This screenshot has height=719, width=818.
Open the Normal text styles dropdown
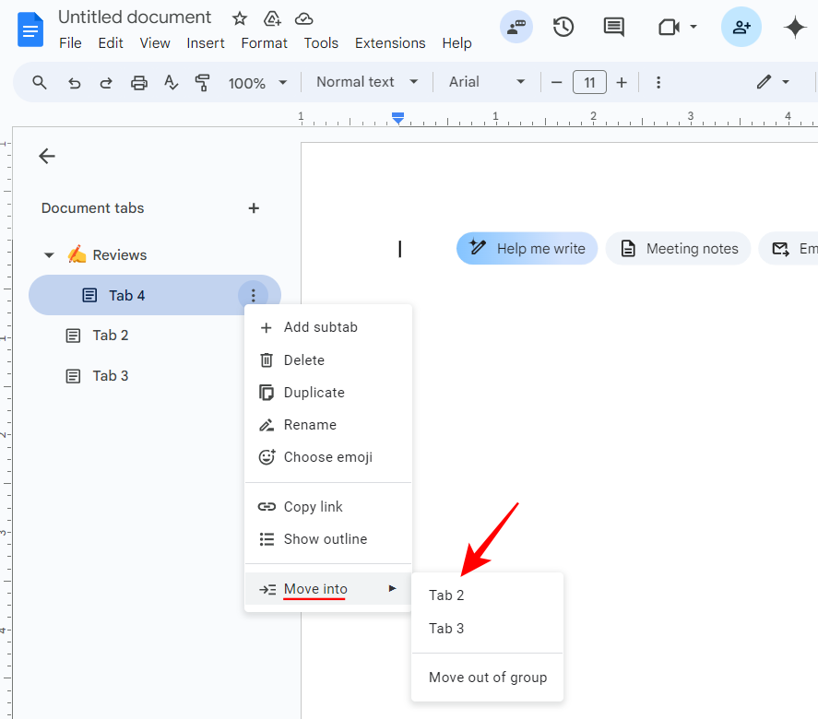365,82
